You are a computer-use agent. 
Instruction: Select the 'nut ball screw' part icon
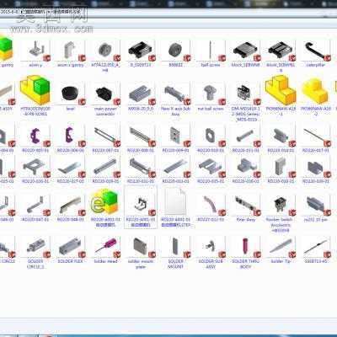[x=211, y=94]
